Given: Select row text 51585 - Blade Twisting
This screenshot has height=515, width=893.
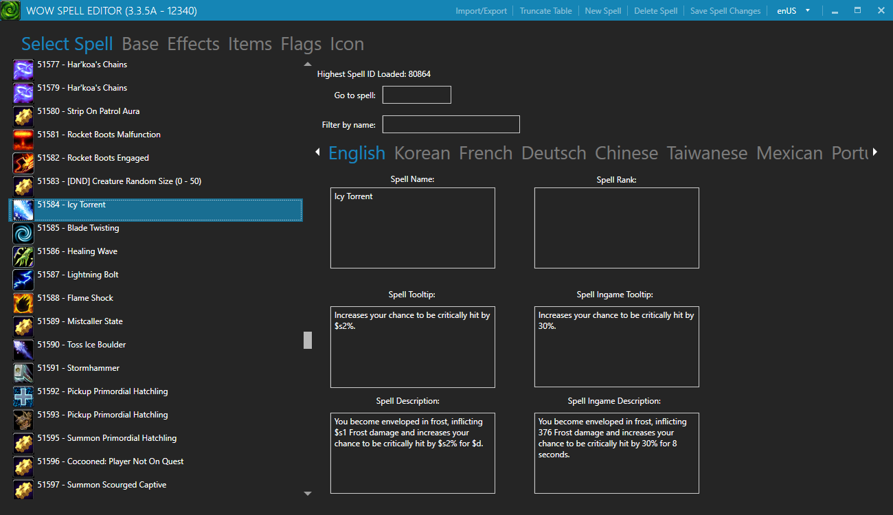Looking at the screenshot, I should [x=78, y=228].
